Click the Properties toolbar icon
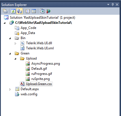Image resolution: width=121 pixels, height=116 pixels. coord(5,11)
